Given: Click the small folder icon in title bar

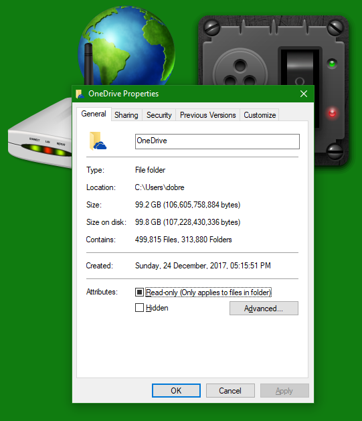Looking at the screenshot, I should [x=80, y=94].
